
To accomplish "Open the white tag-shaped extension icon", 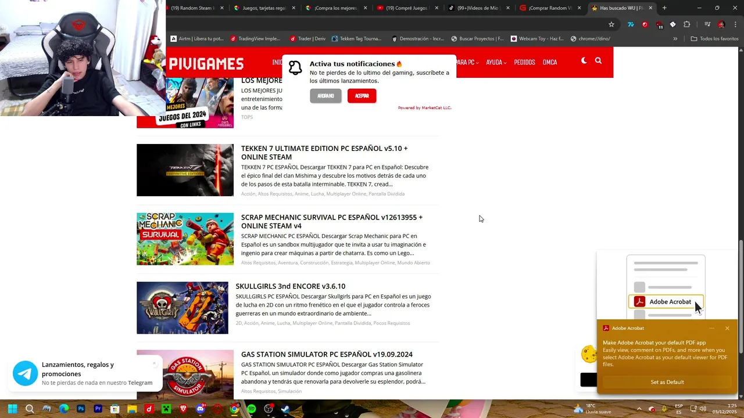I will (x=673, y=24).
